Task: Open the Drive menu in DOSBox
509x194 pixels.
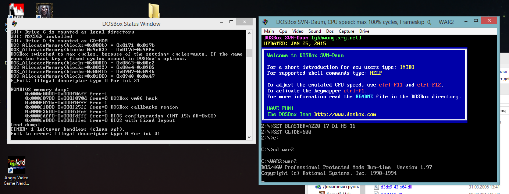Action: 364,31
